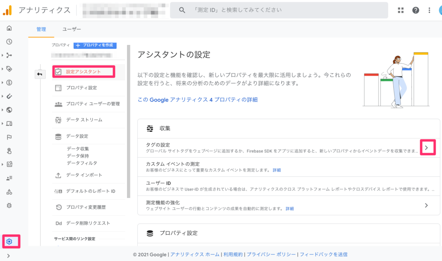Click the Help question mark icon
The image size is (442, 261).
pos(416,10)
